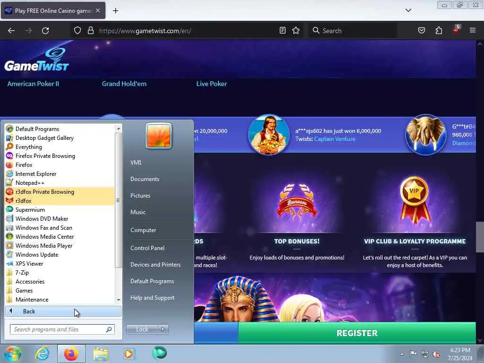
Task: Open shutdown options arrow beside Lock
Action: (x=163, y=329)
